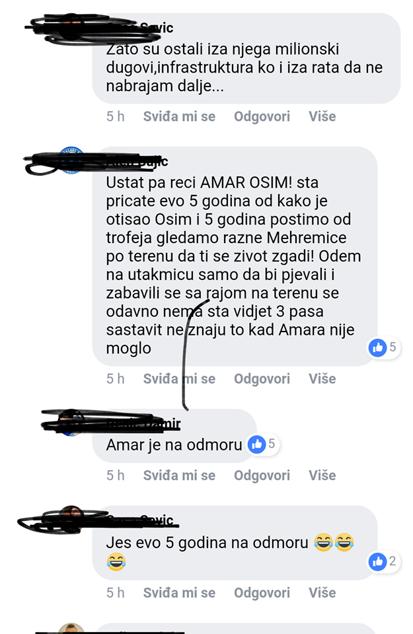
Task: Open reaction count 2 on laughing emoji comment
Action: pos(393,561)
